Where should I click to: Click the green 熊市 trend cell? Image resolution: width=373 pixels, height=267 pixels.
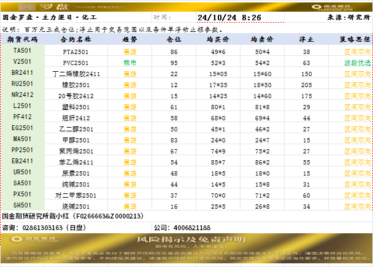pos(130,63)
